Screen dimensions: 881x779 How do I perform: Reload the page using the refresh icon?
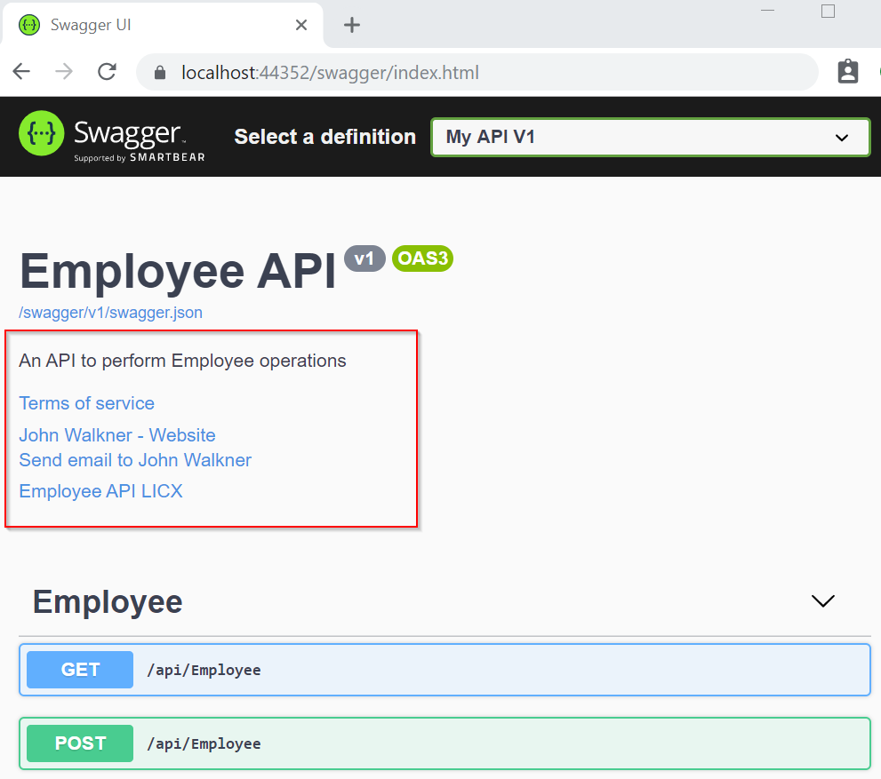tap(107, 72)
